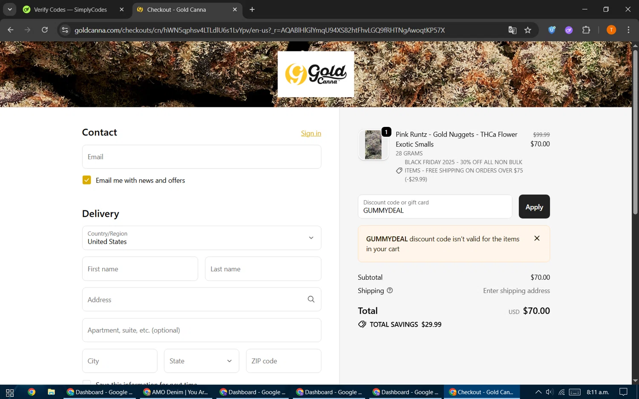Click the First name field
Screen dimensions: 639x399
[x=140, y=269]
